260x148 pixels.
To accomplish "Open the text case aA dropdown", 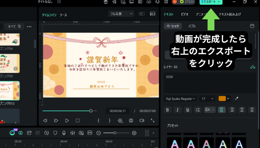I will 209,110.
